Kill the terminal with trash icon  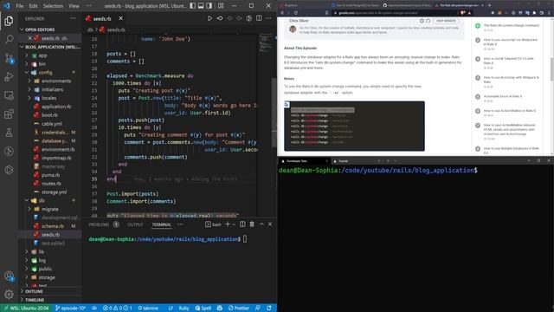point(252,224)
